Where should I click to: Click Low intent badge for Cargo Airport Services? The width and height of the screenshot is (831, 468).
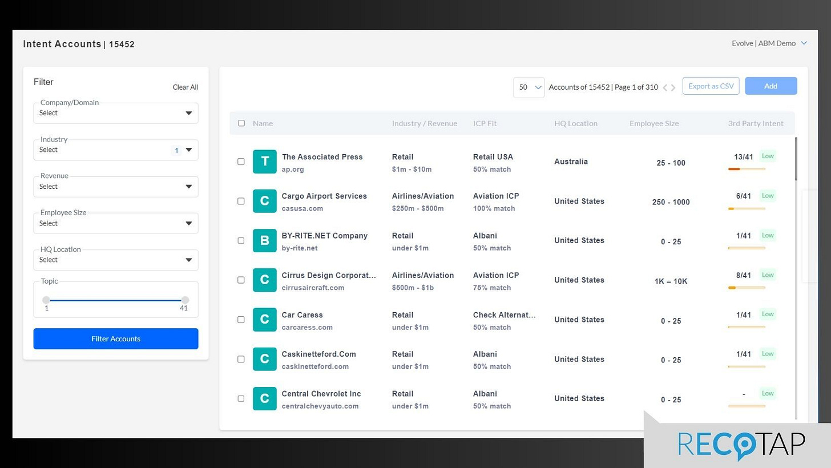click(x=768, y=195)
